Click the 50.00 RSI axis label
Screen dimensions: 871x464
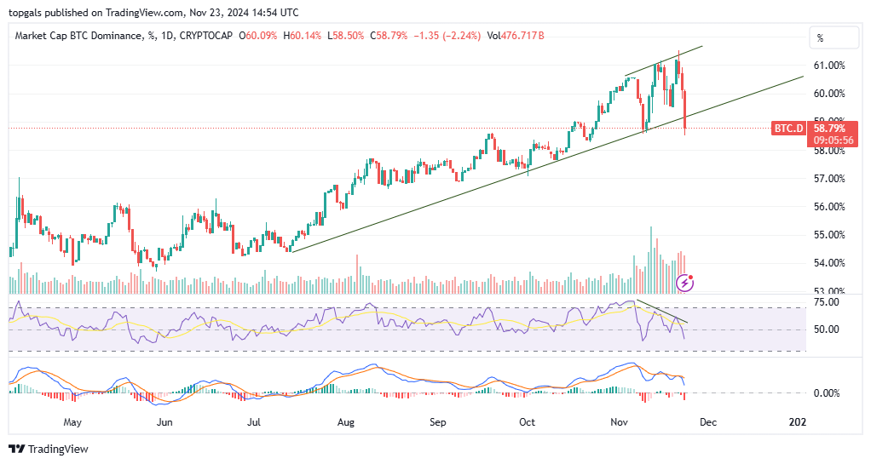click(x=826, y=329)
